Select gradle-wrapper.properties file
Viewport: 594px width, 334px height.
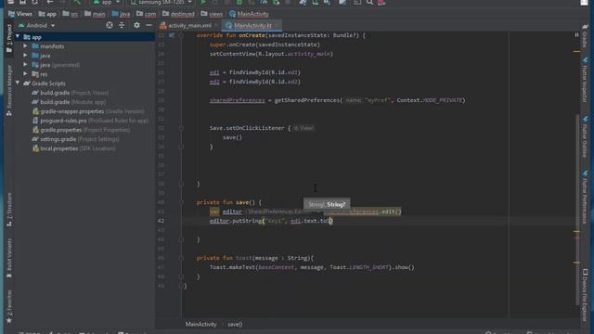88,111
